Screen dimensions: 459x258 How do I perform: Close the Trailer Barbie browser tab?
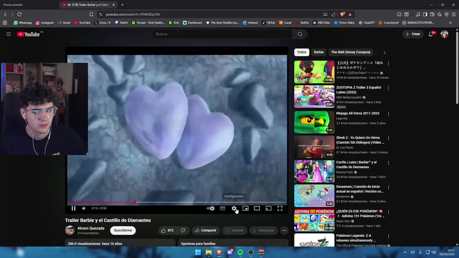(114, 5)
